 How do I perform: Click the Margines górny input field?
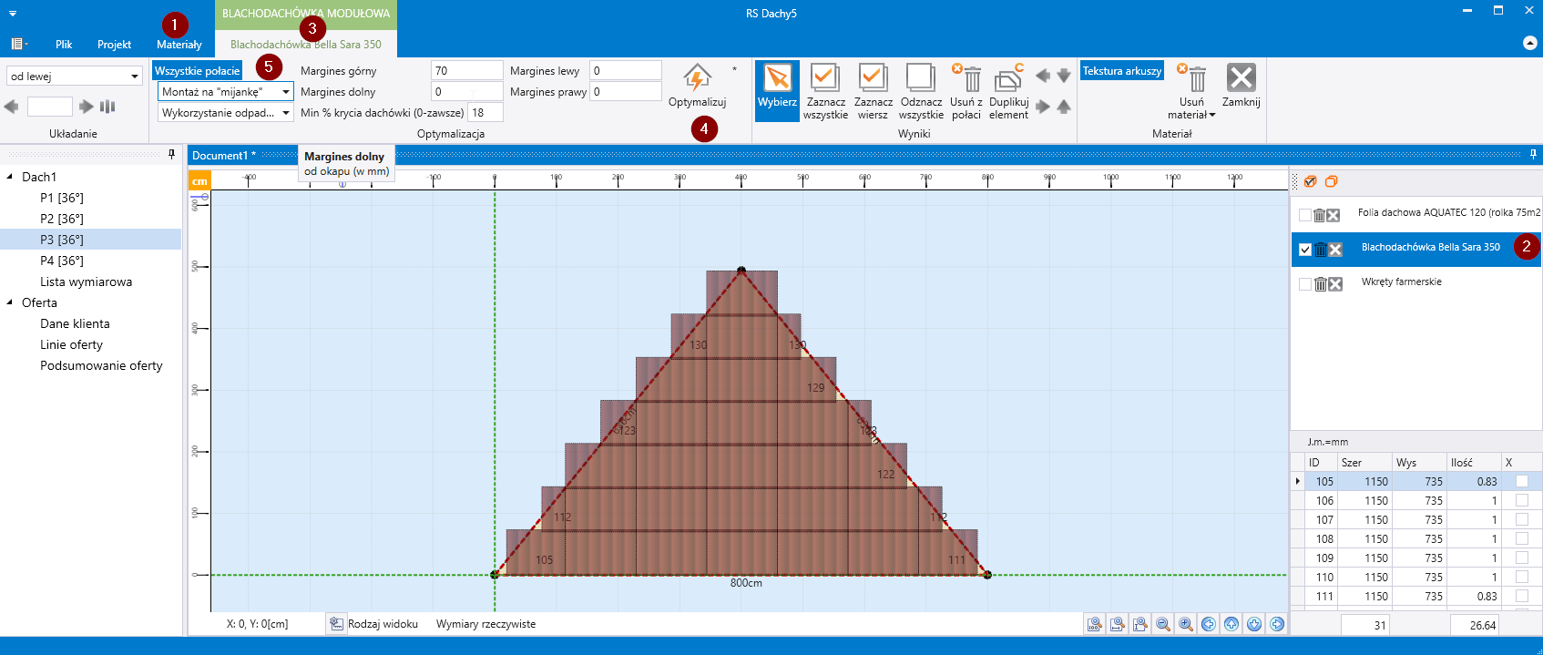point(466,71)
